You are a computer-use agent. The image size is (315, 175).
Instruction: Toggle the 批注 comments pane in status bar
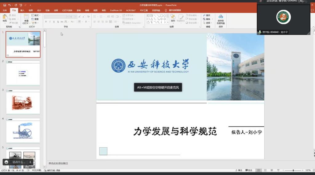tap(249, 170)
